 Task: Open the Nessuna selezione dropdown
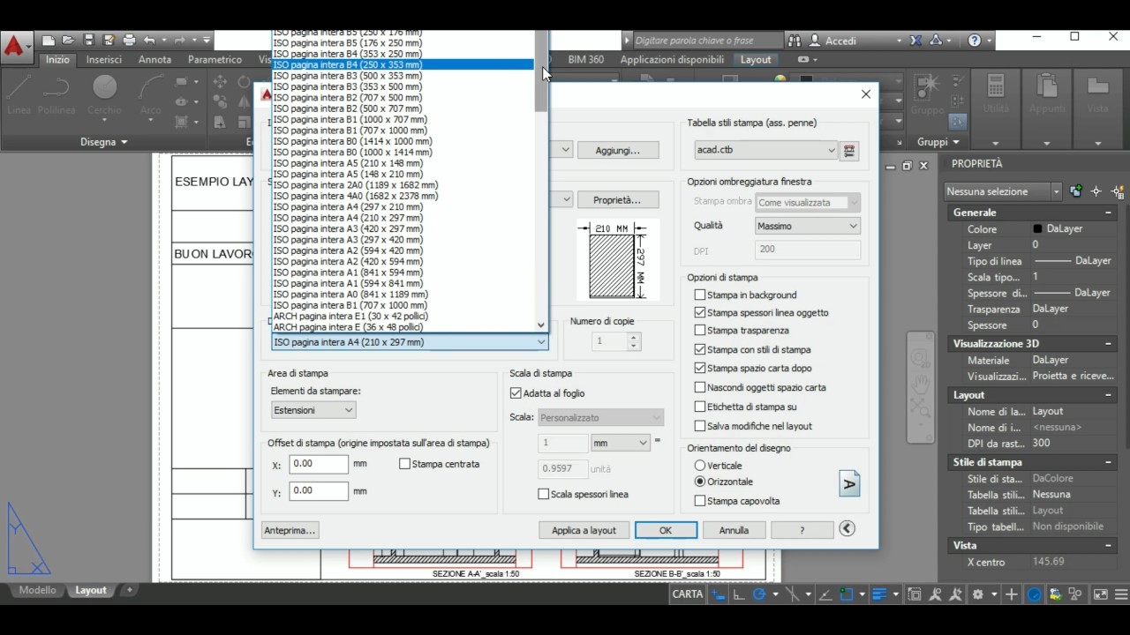pyautogui.click(x=1003, y=191)
